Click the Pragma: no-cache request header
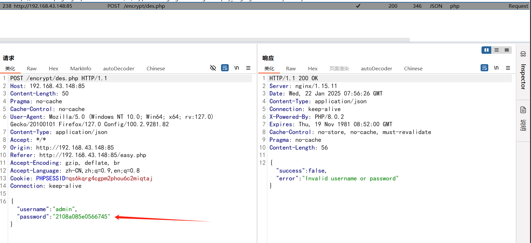The width and height of the screenshot is (531, 243). click(36, 101)
